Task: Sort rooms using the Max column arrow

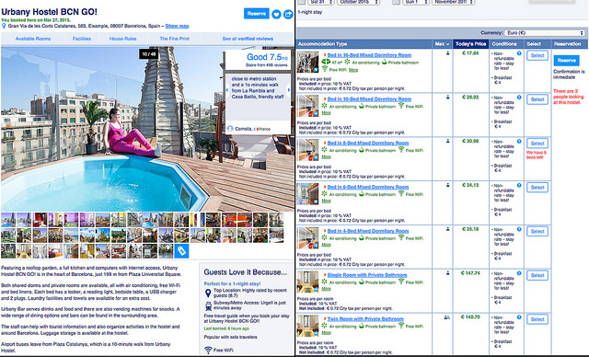Action: (x=442, y=44)
